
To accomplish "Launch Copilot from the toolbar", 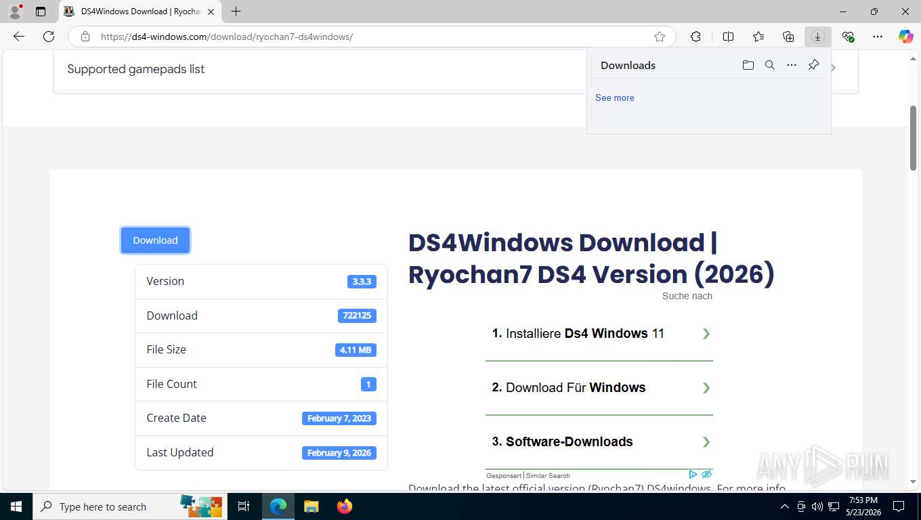I will (x=905, y=37).
